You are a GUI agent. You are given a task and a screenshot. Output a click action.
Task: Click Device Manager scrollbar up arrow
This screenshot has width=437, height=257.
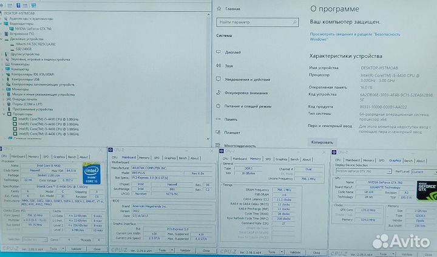(208, 14)
